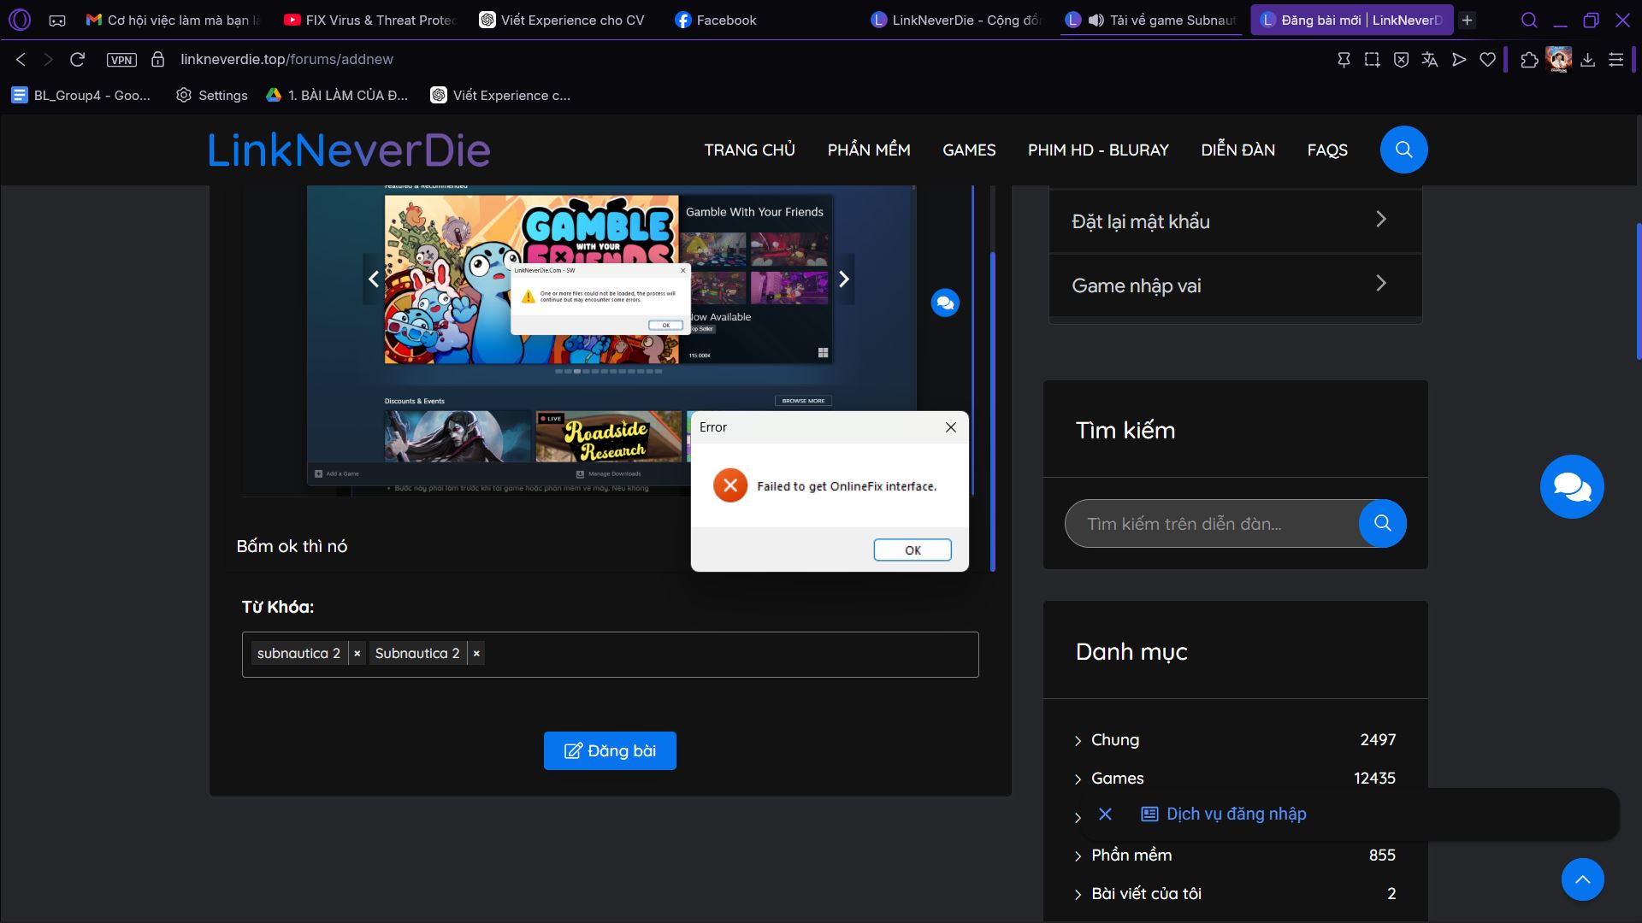Open the PHẦN MỀM menu item
Image resolution: width=1642 pixels, height=923 pixels.
point(869,150)
